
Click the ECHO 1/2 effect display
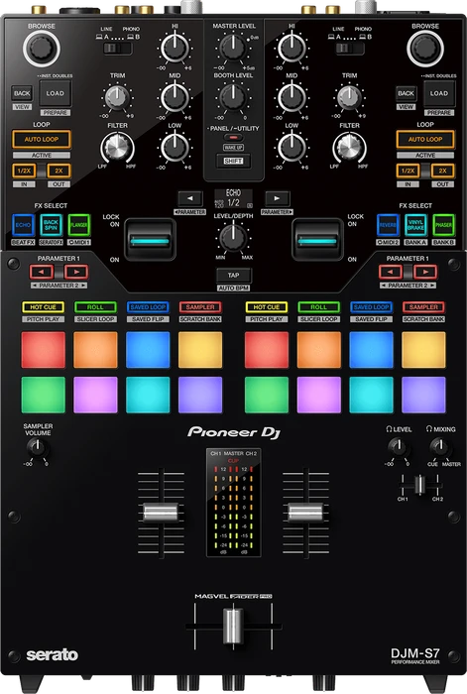click(x=233, y=198)
